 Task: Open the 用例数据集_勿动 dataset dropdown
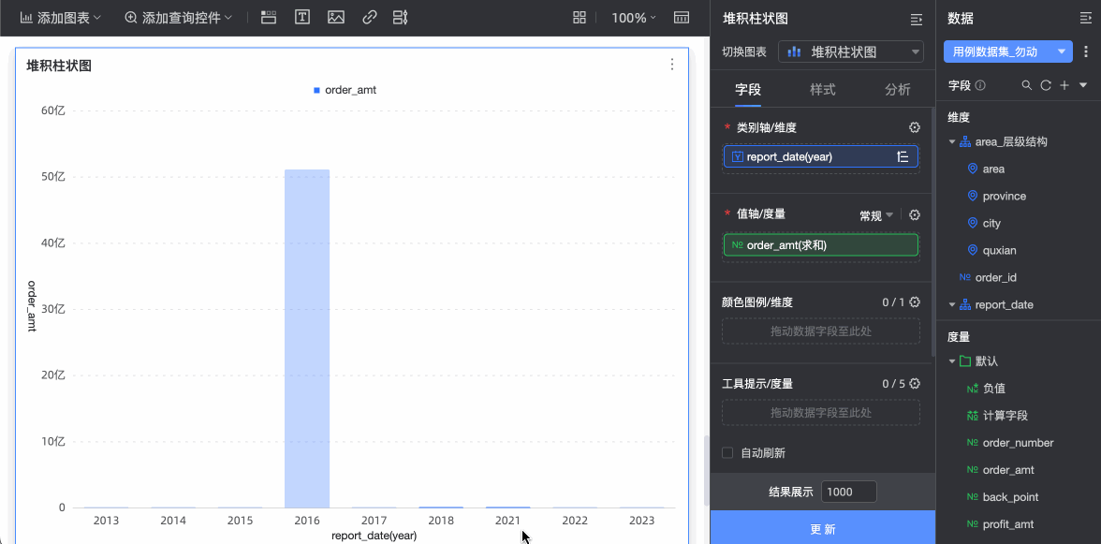click(x=1008, y=51)
